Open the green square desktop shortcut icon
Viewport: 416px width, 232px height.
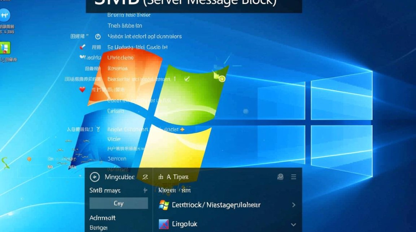coord(5,48)
